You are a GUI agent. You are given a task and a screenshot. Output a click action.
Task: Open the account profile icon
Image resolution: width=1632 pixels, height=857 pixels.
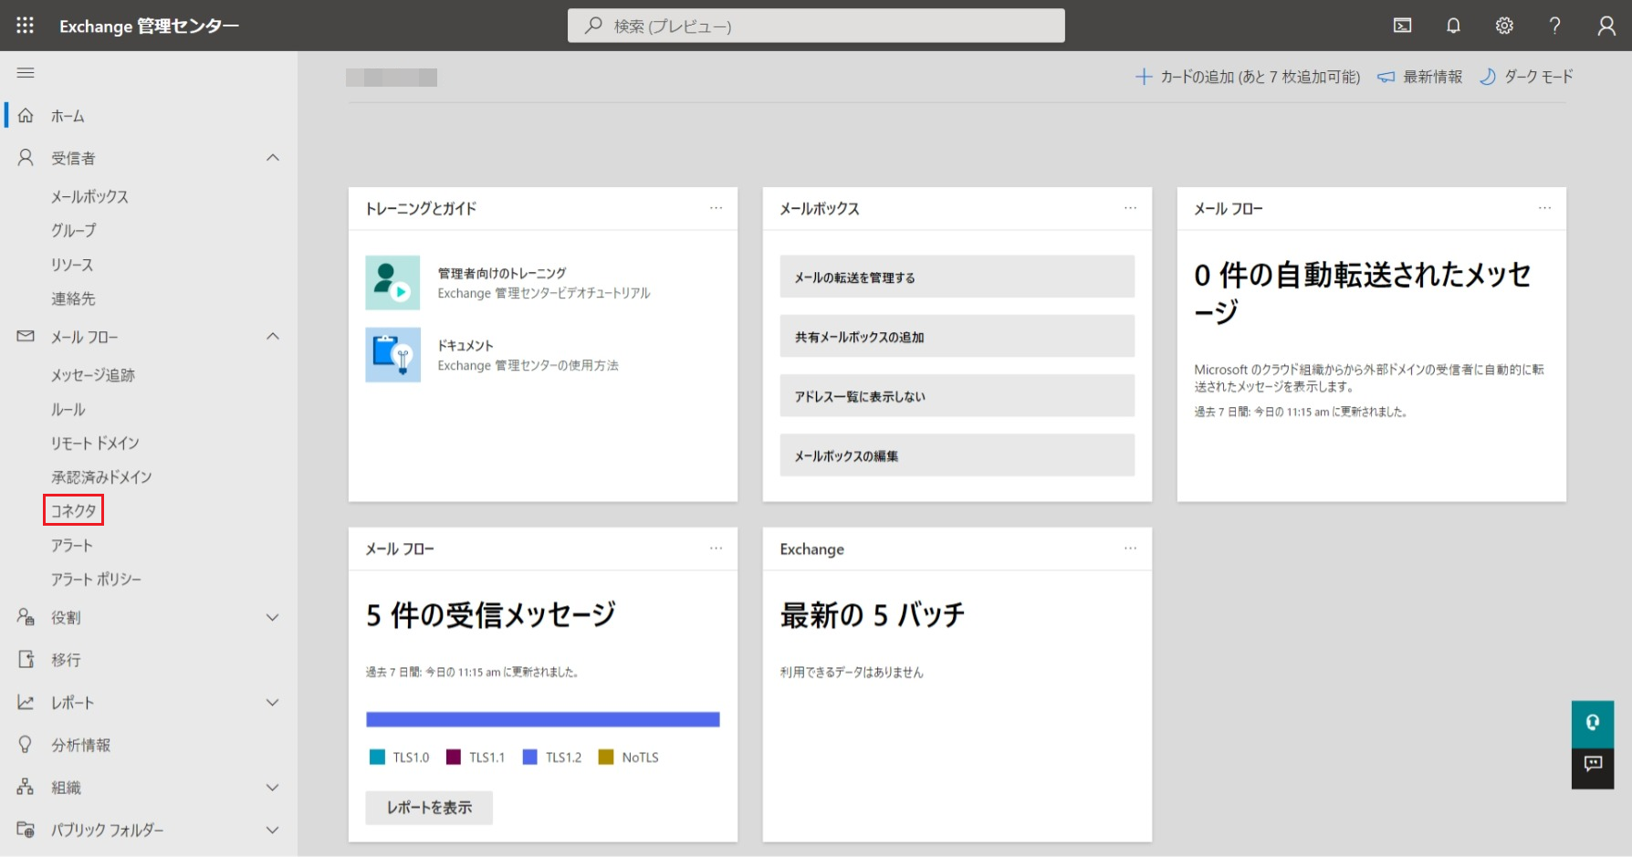(x=1606, y=26)
